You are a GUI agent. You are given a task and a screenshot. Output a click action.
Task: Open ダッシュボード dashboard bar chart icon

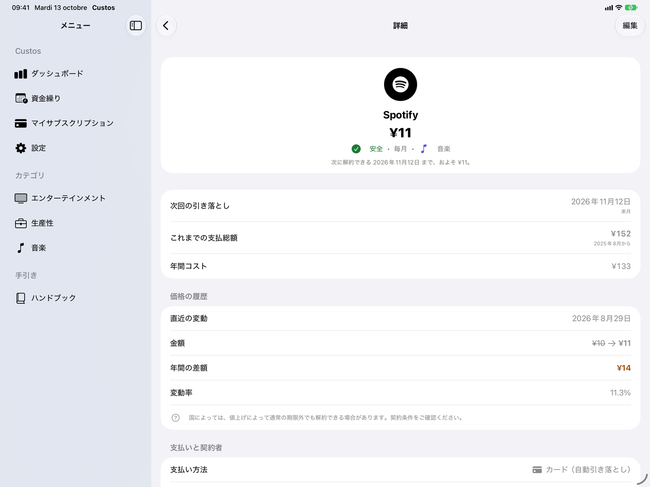tap(21, 74)
